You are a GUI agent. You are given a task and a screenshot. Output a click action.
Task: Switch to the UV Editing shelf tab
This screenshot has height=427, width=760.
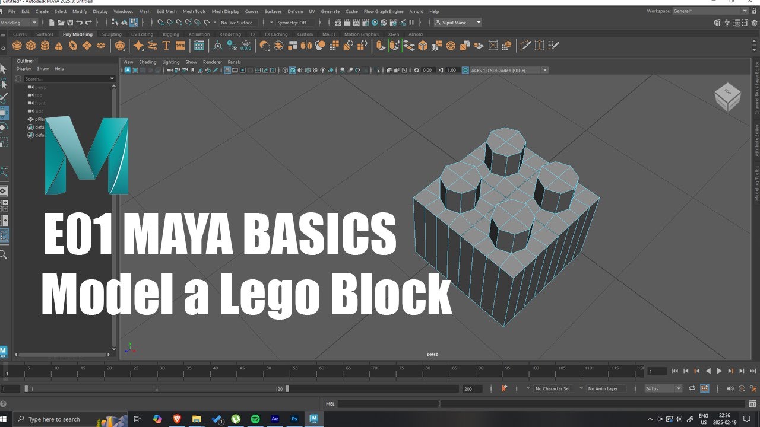142,34
